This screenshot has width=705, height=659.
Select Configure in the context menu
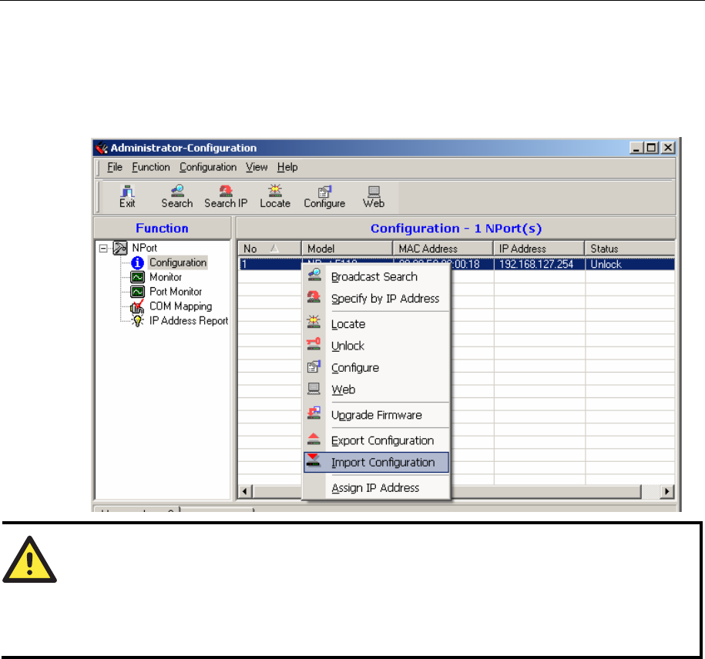pyautogui.click(x=377, y=367)
